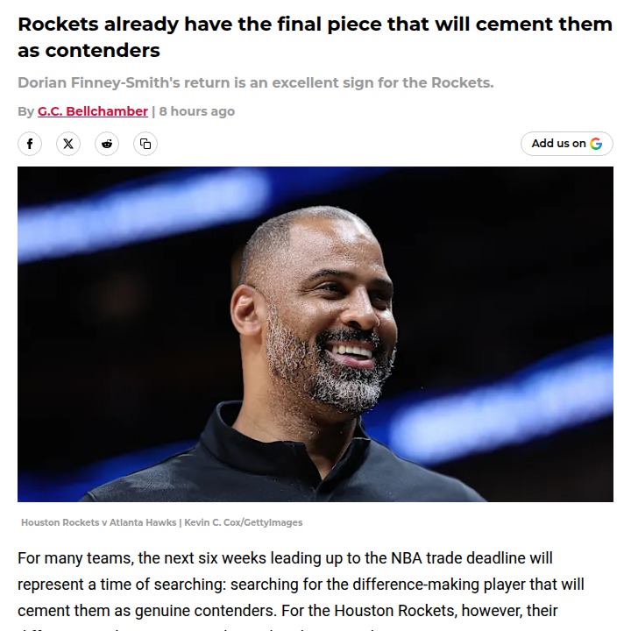Click the Houston Rockets v Atlanta Hawks caption
This screenshot has width=631, height=631.
click(x=98, y=522)
